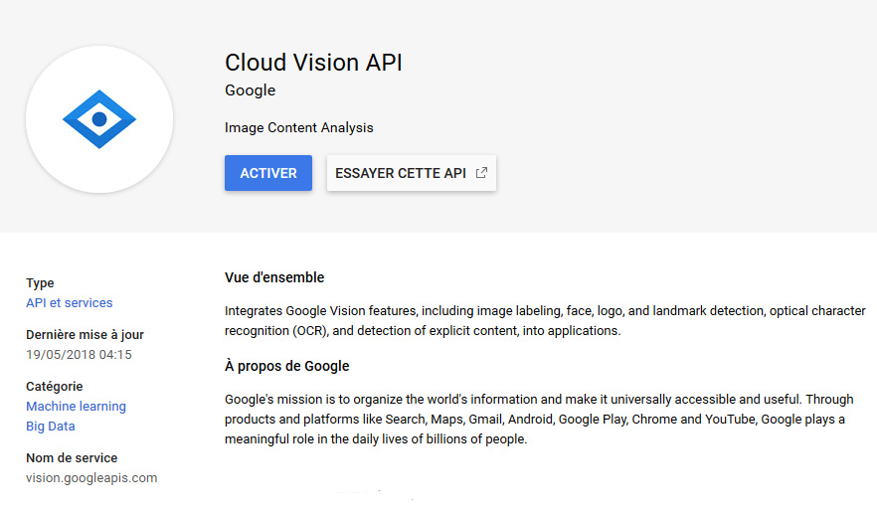The width and height of the screenshot is (877, 517).
Task: Select the vision.googleapis.com service name
Action: pos(91,478)
